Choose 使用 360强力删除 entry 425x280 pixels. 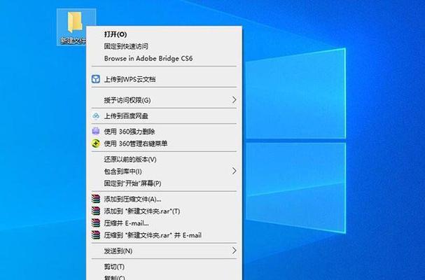[x=164, y=132]
